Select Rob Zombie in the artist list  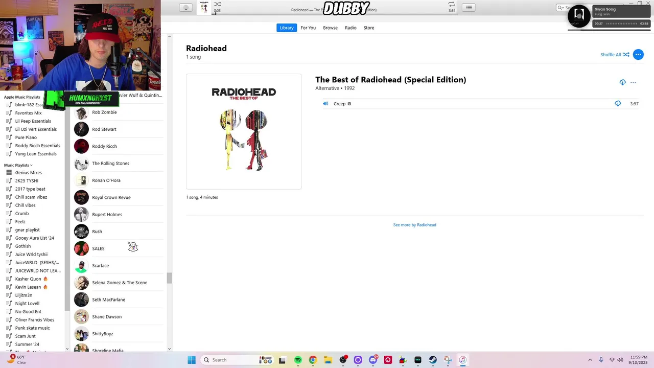(119, 112)
